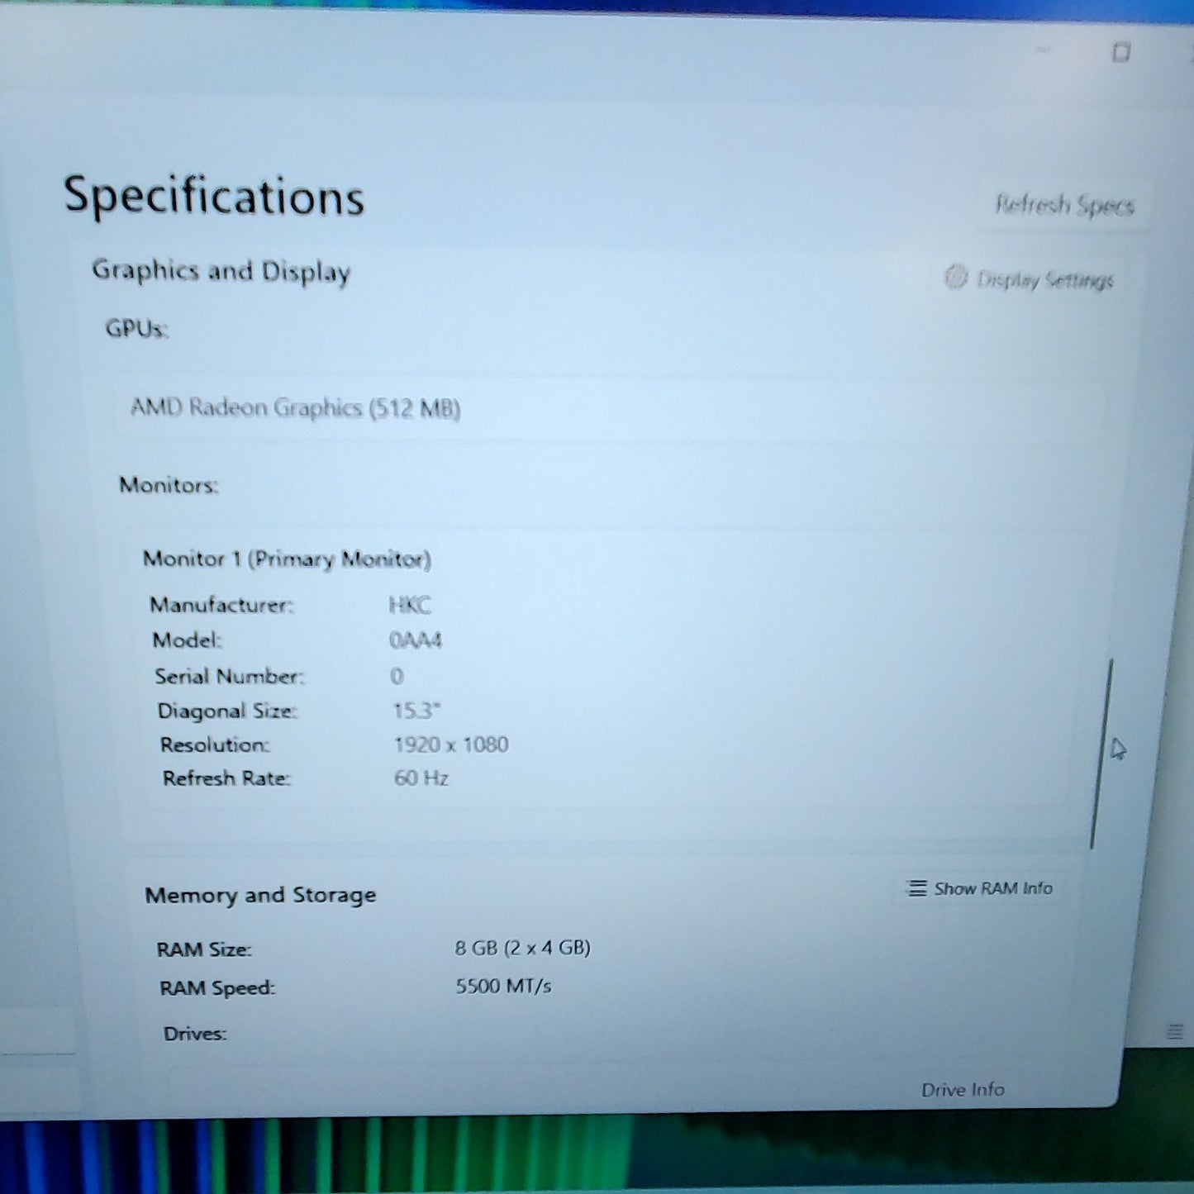This screenshot has height=1194, width=1194.
Task: Click the Display Settings gear icon
Action: pyautogui.click(x=956, y=277)
